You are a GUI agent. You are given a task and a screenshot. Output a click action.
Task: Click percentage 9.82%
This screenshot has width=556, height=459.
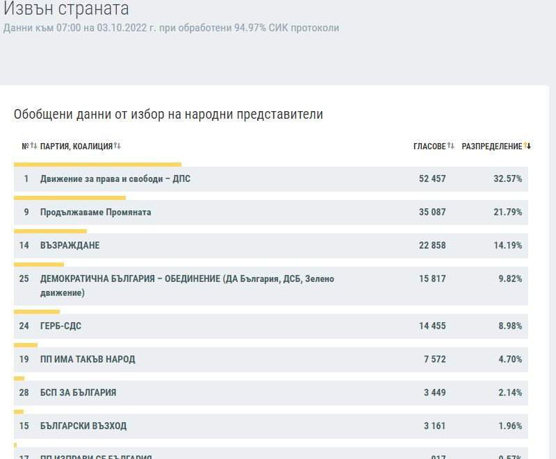tap(510, 278)
